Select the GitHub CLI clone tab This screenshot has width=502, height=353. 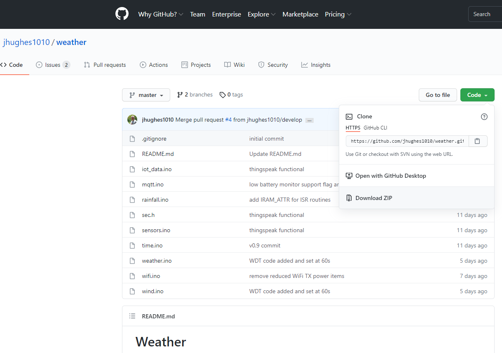point(375,128)
